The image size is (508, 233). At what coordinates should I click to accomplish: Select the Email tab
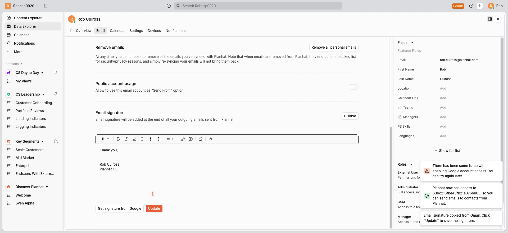(101, 31)
